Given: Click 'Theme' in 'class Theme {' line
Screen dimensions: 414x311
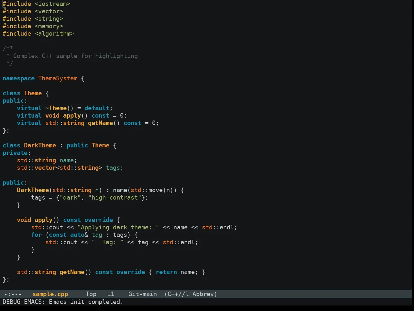Looking at the screenshot, I should tap(33, 93).
